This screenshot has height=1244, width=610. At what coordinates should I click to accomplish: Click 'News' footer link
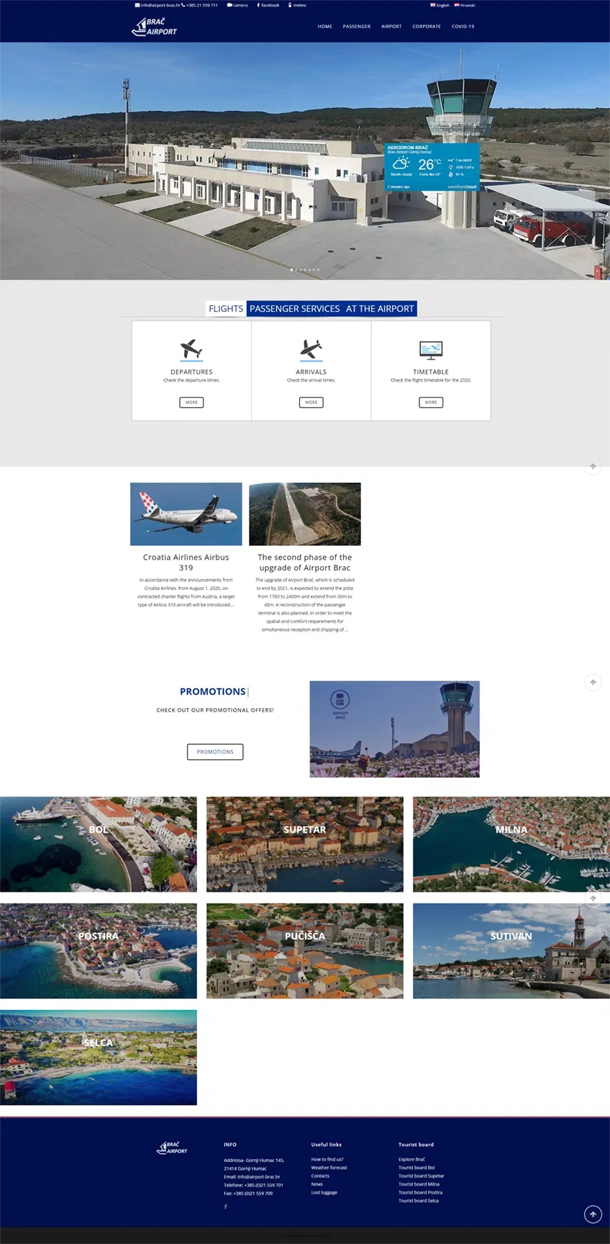[317, 1184]
